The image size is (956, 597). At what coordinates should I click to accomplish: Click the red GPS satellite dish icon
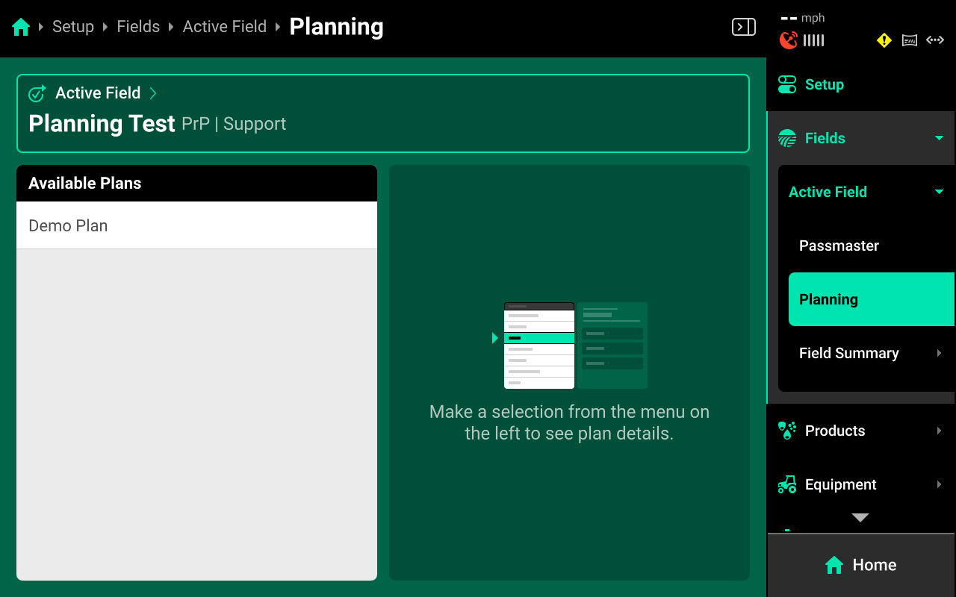pos(788,40)
